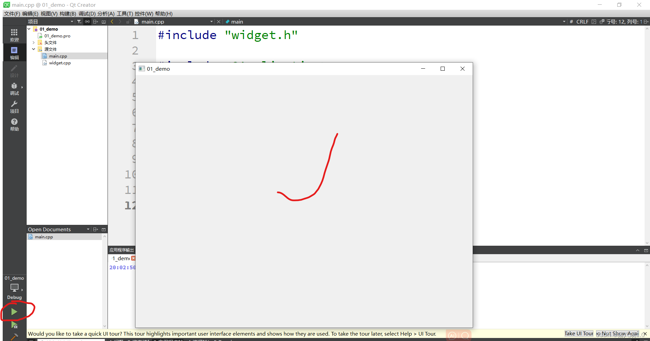Open the 工具(T) menu
This screenshot has width=650, height=341.
125,13
